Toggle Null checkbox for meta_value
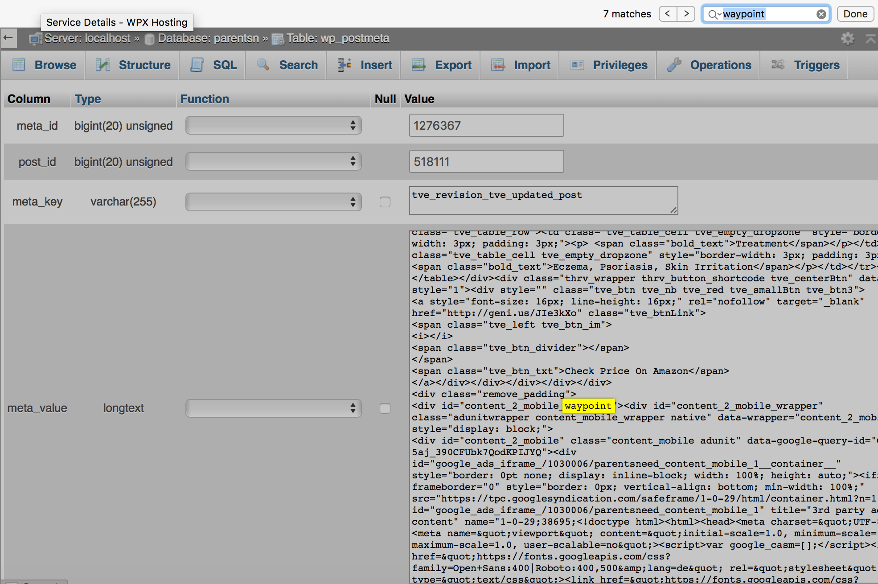This screenshot has height=584, width=878. [x=385, y=408]
